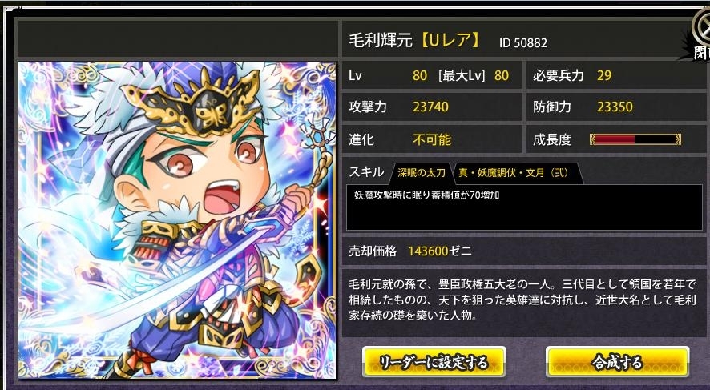Click the Lv 80 level field
710x390 pixels.
click(431, 75)
